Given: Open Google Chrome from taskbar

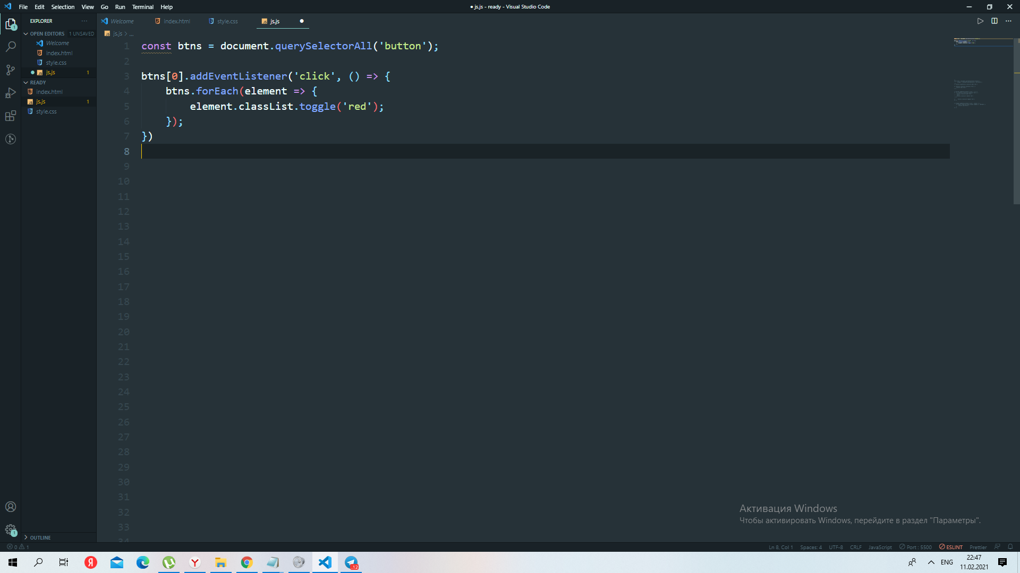Looking at the screenshot, I should click(x=247, y=562).
